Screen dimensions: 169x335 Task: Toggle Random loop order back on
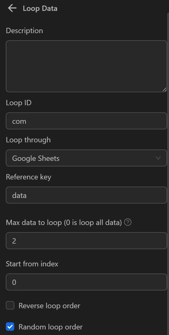(x=10, y=327)
